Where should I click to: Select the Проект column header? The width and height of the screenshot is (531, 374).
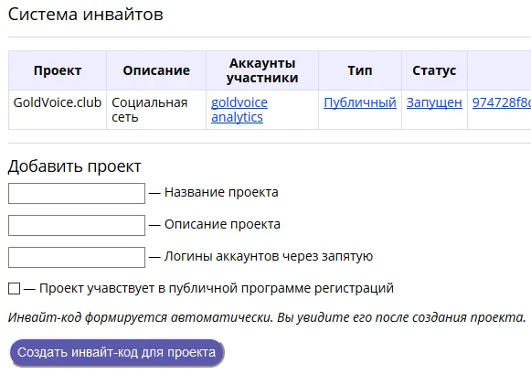pos(58,70)
